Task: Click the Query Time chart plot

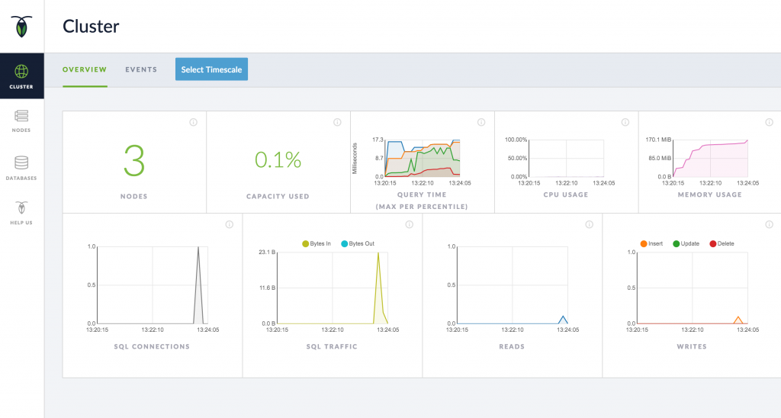Action: pyautogui.click(x=423, y=158)
